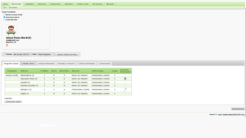Screen dimensions: 246x138
Task: Click the student name Alicea Flores Mia M (F)
Action: click(19, 38)
